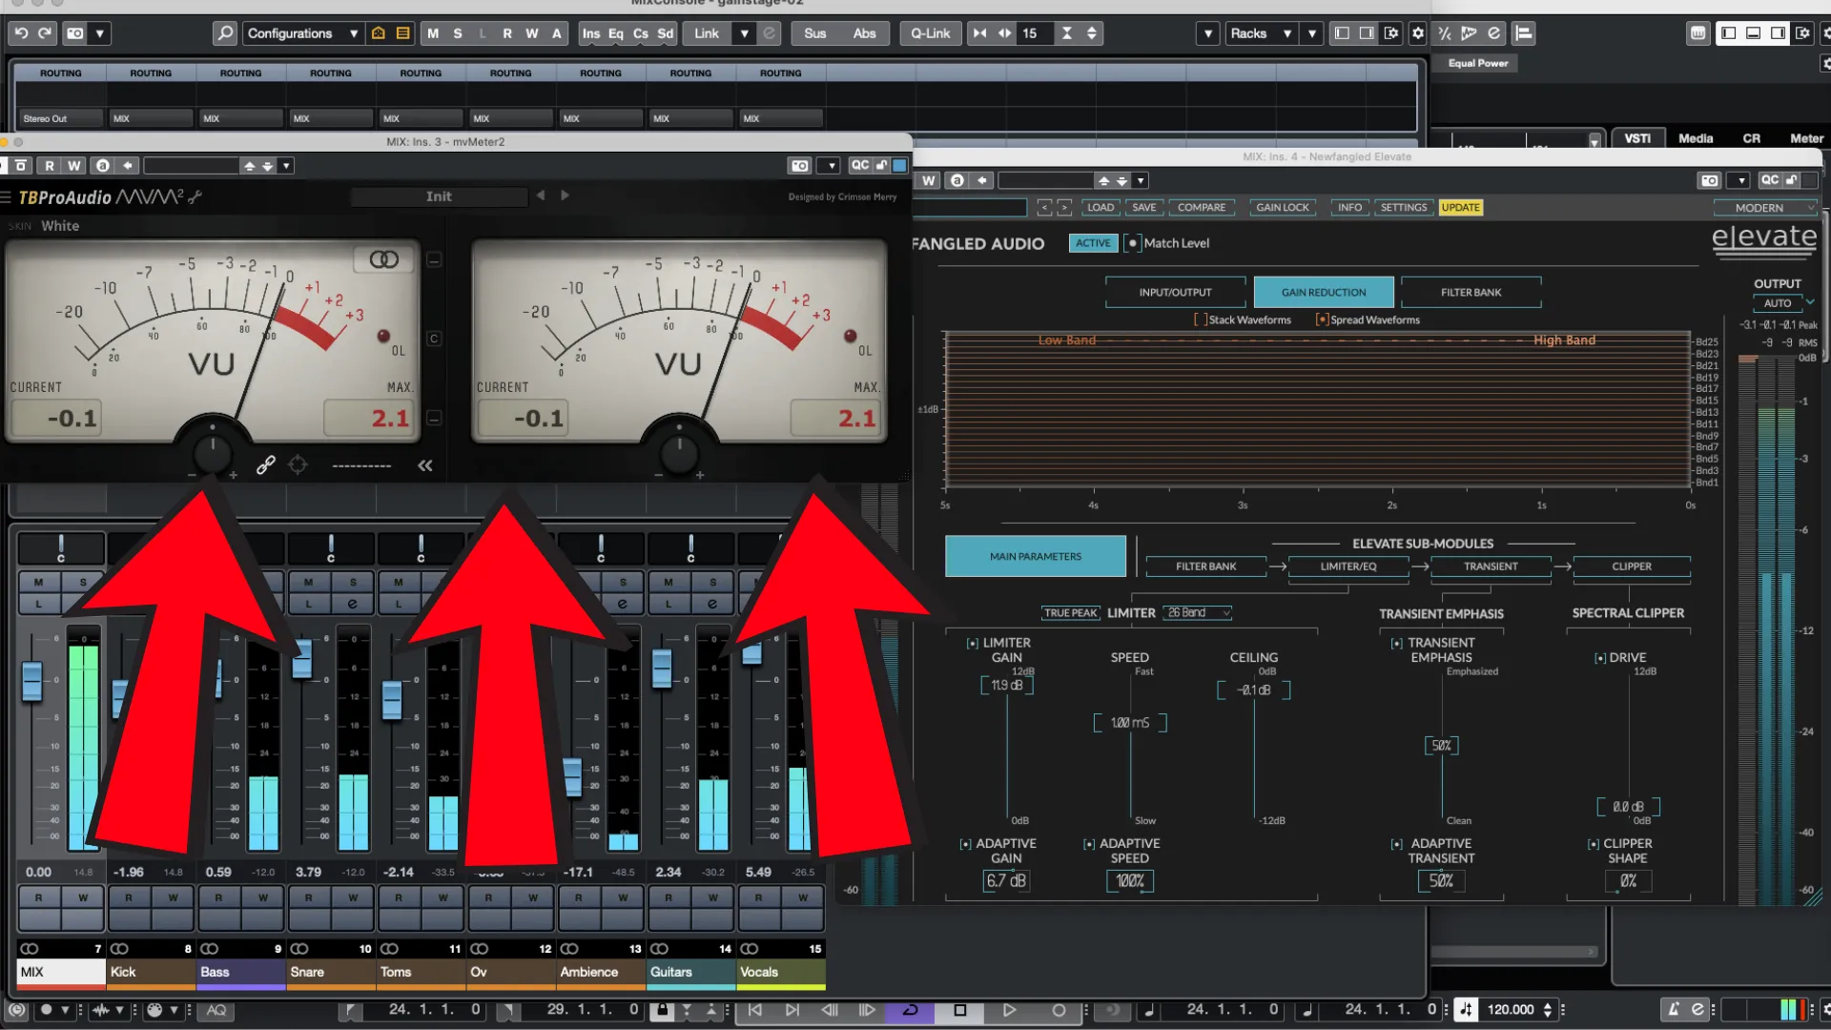Click the camera snapshot icon in mvMeter2 header

(x=800, y=164)
